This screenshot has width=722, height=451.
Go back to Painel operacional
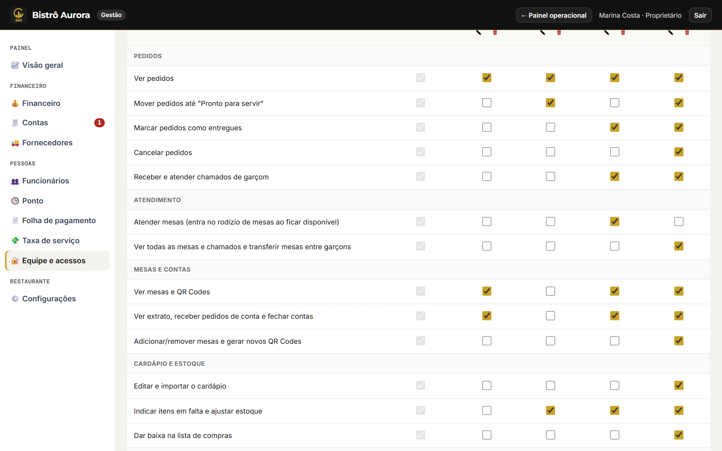tap(554, 15)
